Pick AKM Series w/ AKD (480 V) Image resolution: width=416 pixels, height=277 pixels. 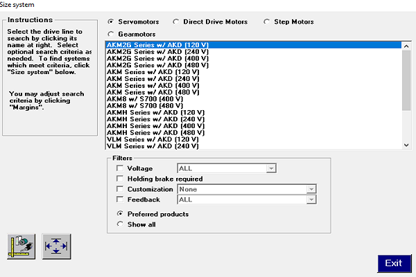coord(254,92)
